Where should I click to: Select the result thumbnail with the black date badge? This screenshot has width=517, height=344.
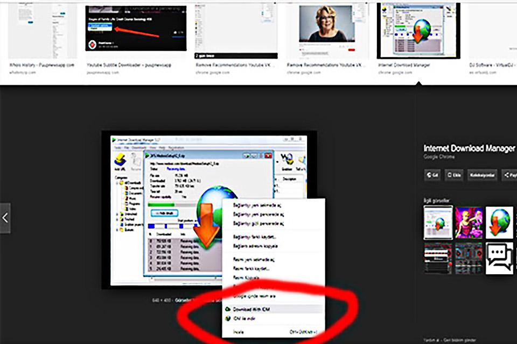[x=236, y=31]
